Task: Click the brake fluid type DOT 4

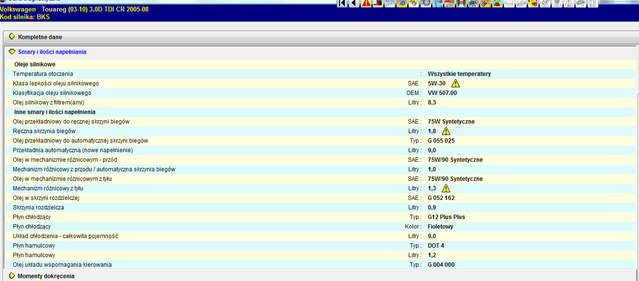Action: pos(436,246)
